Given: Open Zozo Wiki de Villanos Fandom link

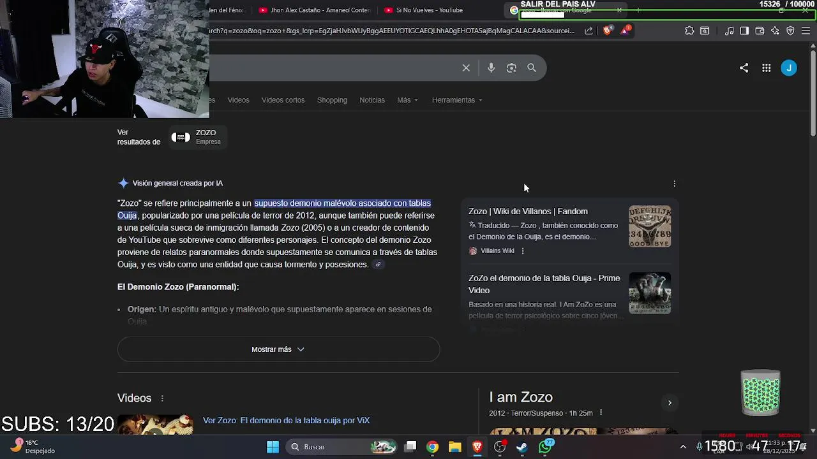Looking at the screenshot, I should coord(528,212).
